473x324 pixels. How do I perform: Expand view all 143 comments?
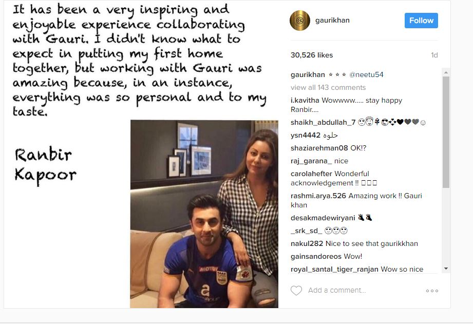[328, 87]
